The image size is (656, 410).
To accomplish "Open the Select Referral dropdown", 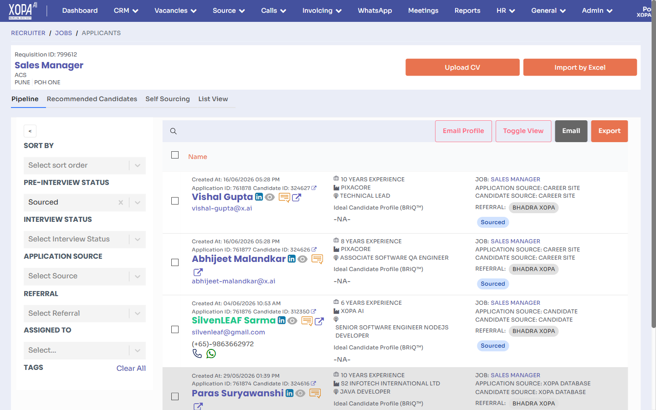I will 85,313.
